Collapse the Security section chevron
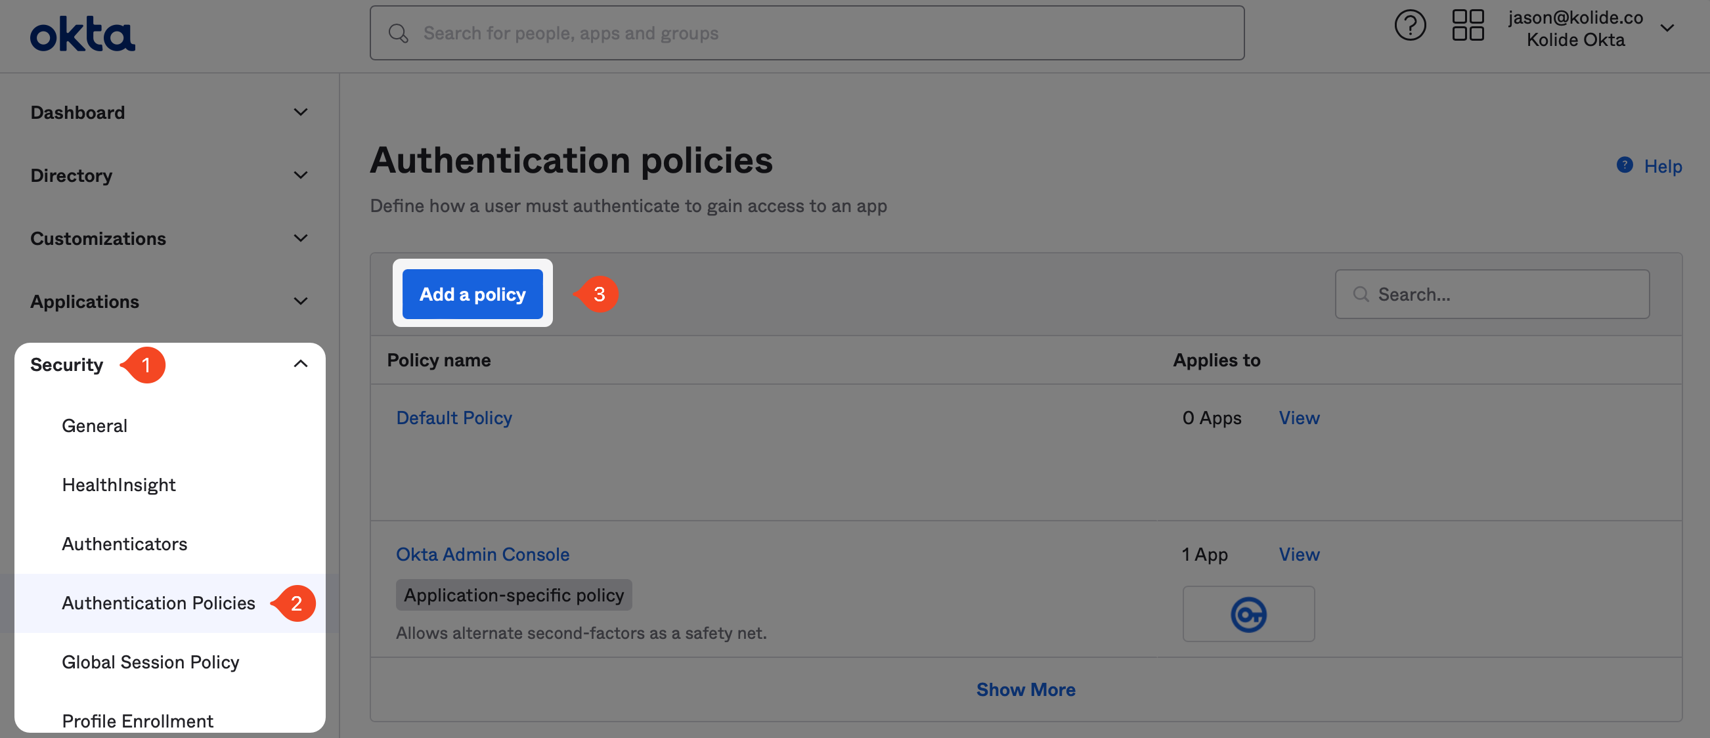The height and width of the screenshot is (738, 1710). pos(301,364)
